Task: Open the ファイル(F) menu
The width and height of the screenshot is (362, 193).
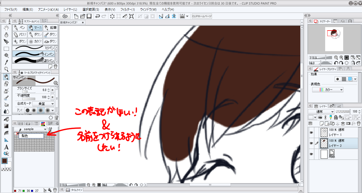Action: [x=11, y=9]
